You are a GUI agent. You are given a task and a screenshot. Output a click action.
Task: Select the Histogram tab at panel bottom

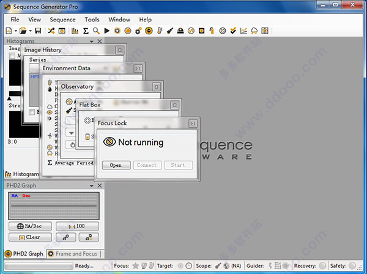pyautogui.click(x=22, y=174)
